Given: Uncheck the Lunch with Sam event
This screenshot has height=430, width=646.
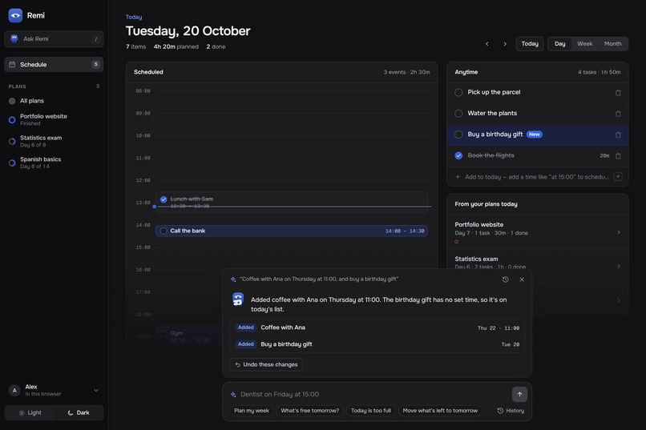Looking at the screenshot, I should pos(164,199).
